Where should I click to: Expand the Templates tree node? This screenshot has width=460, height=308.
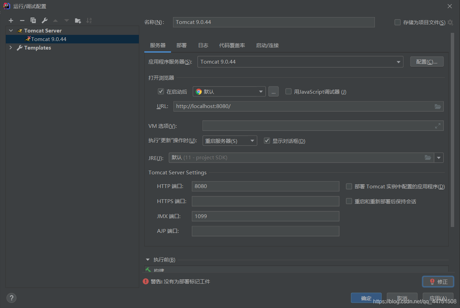(11, 48)
